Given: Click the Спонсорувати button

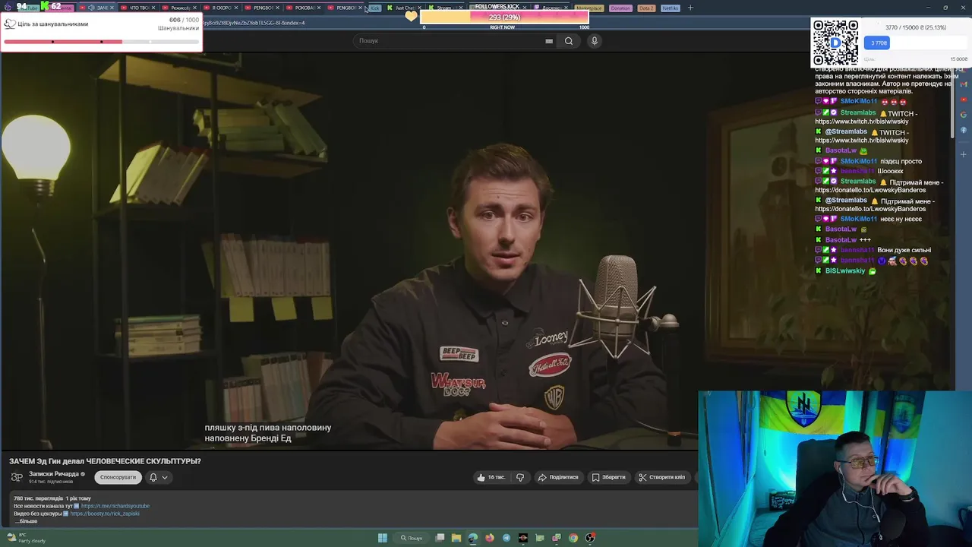Looking at the screenshot, I should pyautogui.click(x=118, y=477).
